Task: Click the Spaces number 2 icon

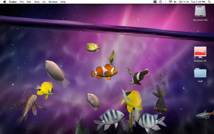Action: pyautogui.click(x=155, y=2)
